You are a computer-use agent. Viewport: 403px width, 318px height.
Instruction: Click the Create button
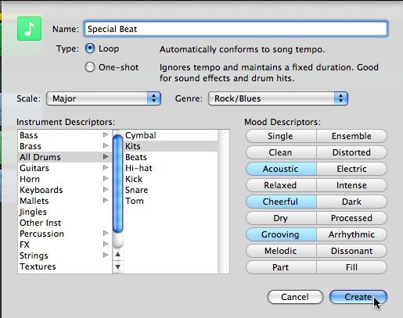(358, 297)
